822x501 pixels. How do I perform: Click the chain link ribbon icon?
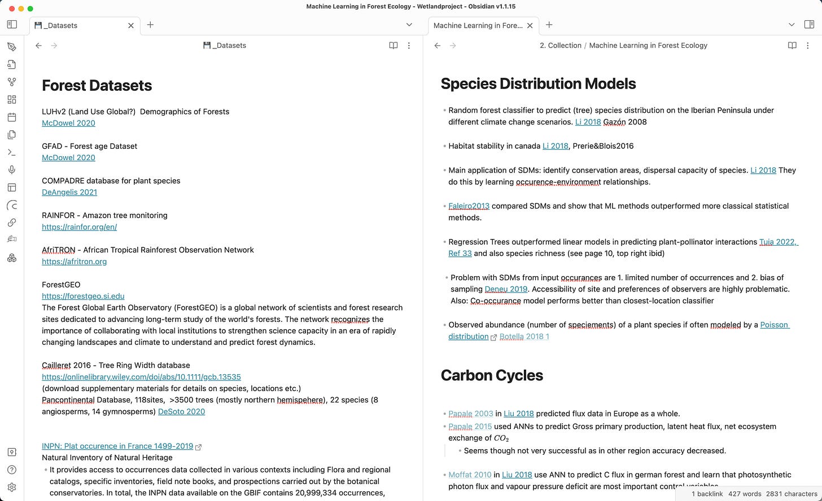(12, 223)
